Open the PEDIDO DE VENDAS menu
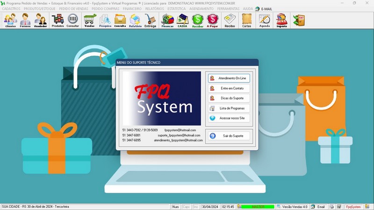 (x=73, y=8)
